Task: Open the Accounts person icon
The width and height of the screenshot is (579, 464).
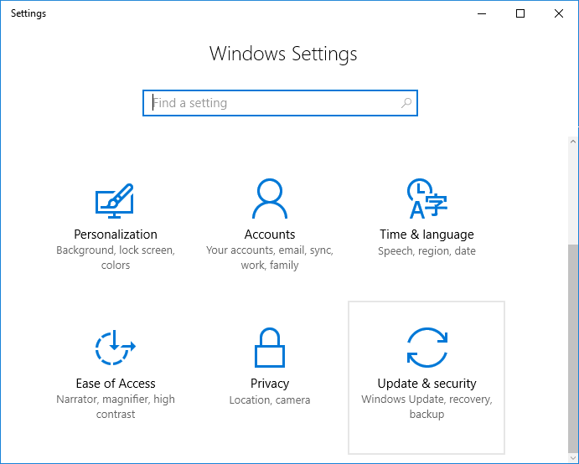Action: pyautogui.click(x=270, y=198)
